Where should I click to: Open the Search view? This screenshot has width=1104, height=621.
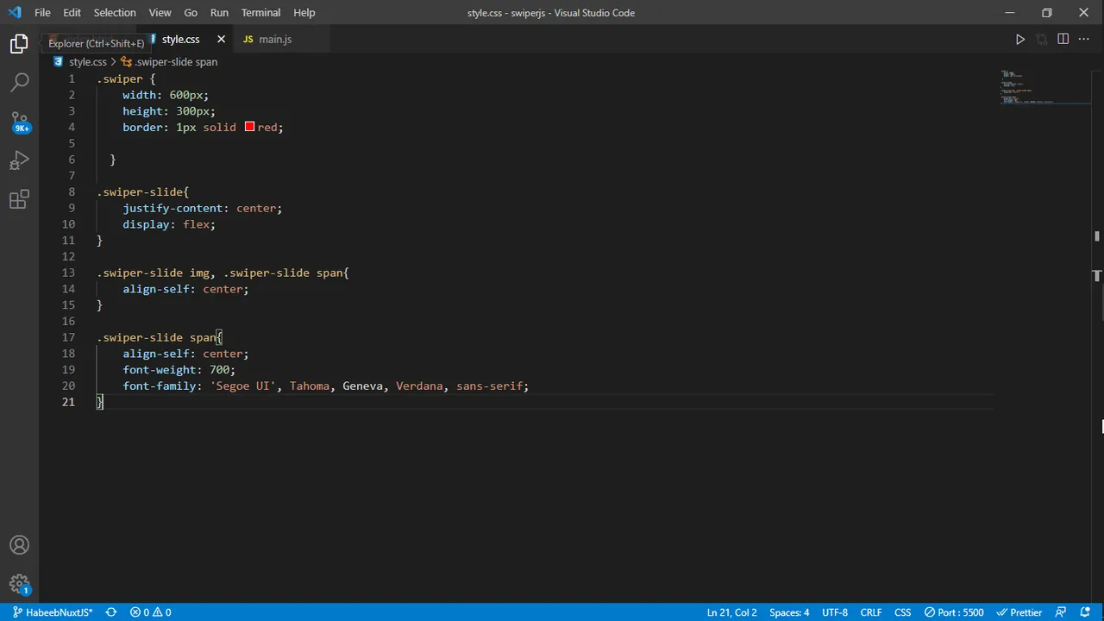click(19, 83)
